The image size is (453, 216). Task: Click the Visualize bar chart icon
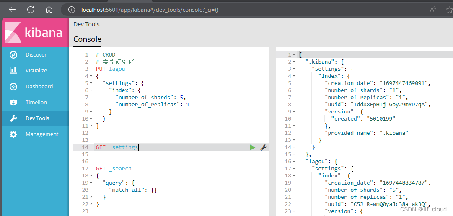pos(13,70)
